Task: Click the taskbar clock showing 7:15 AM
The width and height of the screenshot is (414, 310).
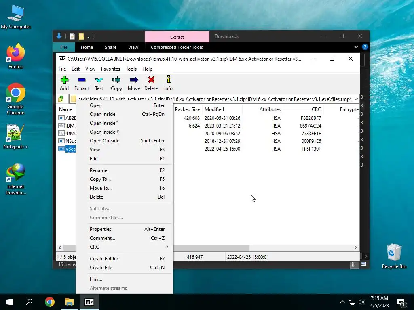Action: pos(379,302)
